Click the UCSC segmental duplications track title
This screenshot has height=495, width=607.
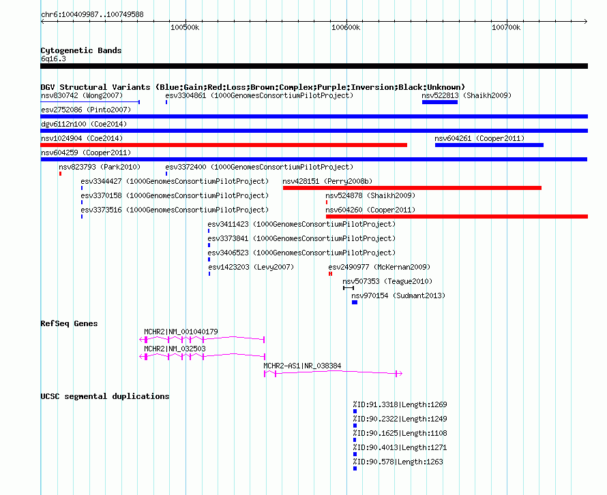point(105,396)
